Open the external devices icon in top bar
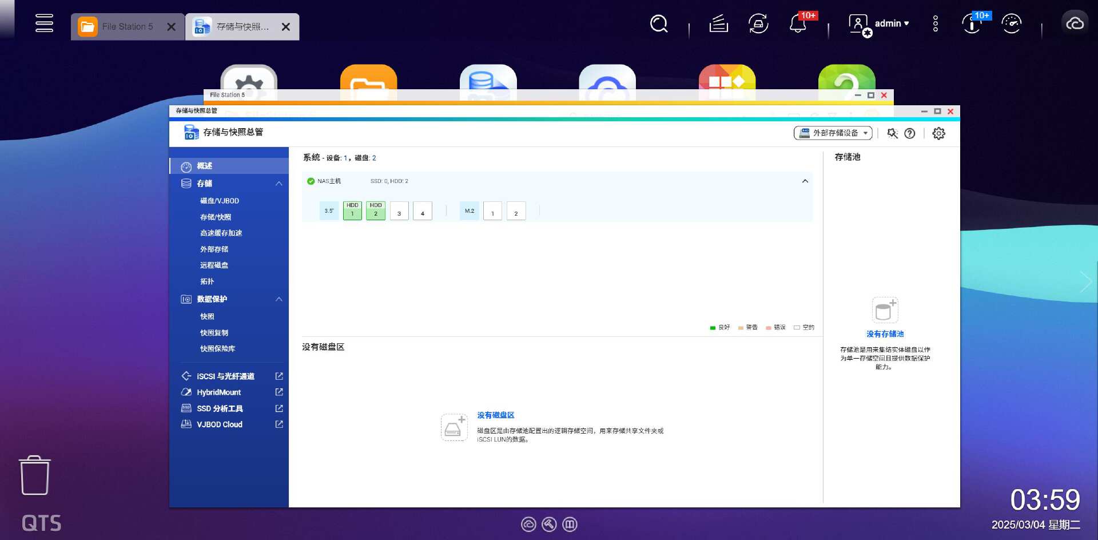Viewport: 1098px width, 540px height. tap(758, 23)
